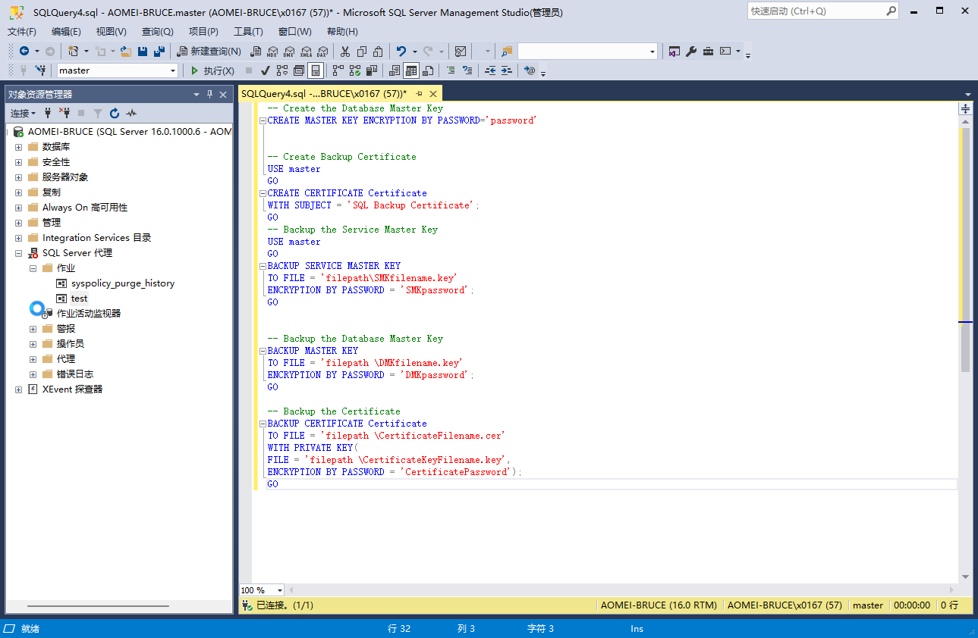Switch to the SQLQuery4.sql tab

[324, 94]
